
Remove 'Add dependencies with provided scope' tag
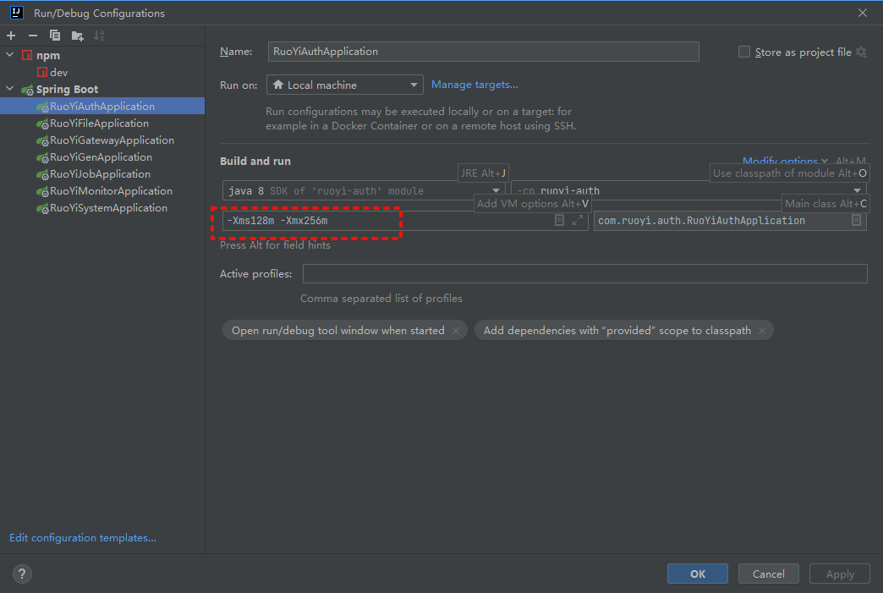(x=762, y=331)
